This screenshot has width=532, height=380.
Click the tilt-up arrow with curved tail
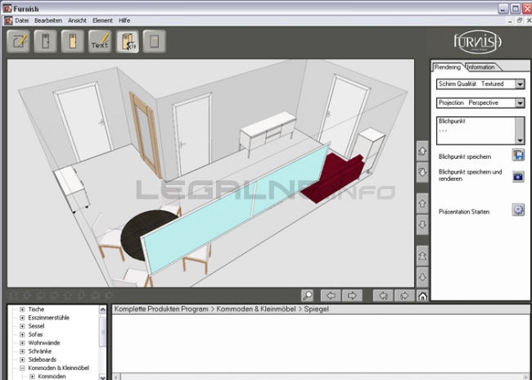[x=422, y=152]
